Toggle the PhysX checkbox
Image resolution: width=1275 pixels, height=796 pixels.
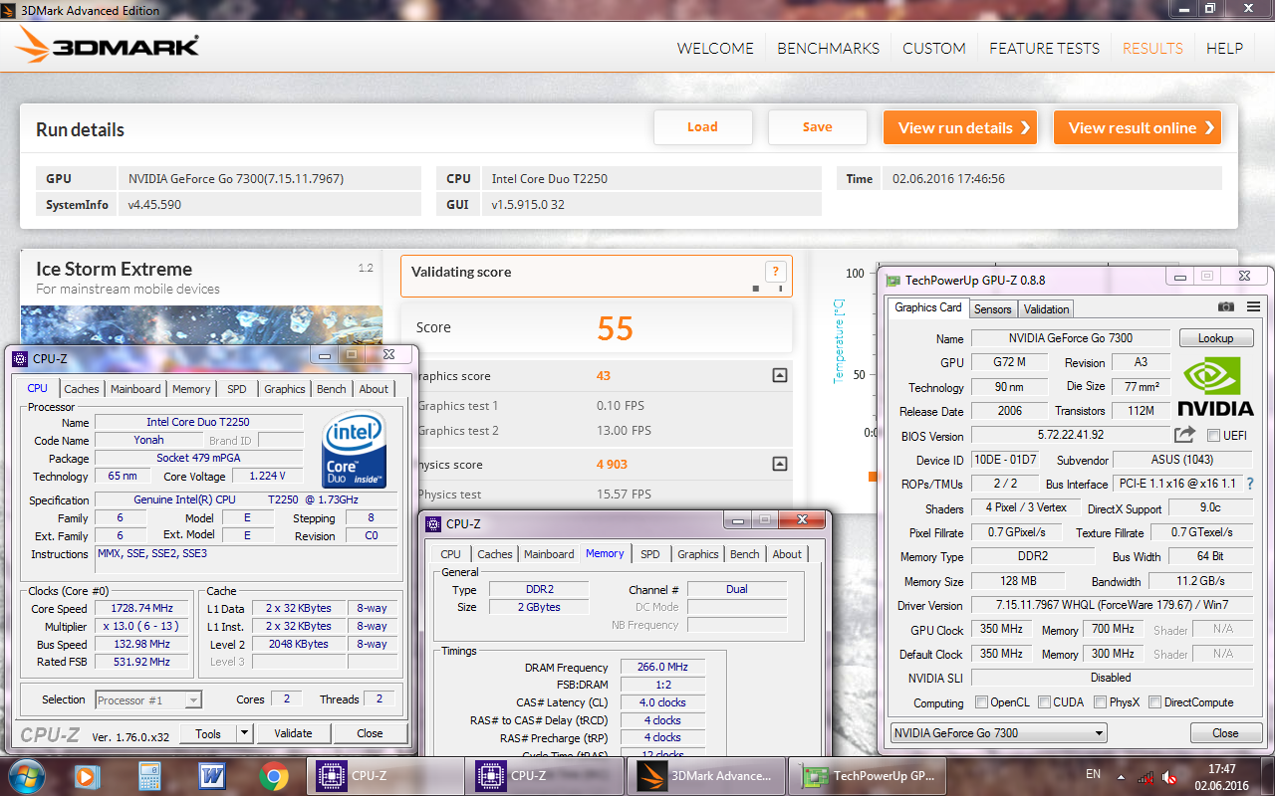tap(1101, 701)
